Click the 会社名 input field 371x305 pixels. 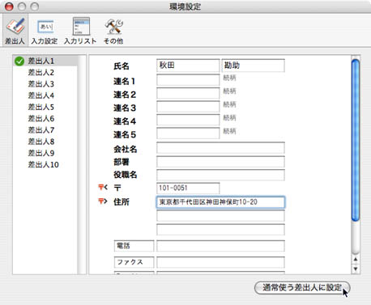pos(220,148)
